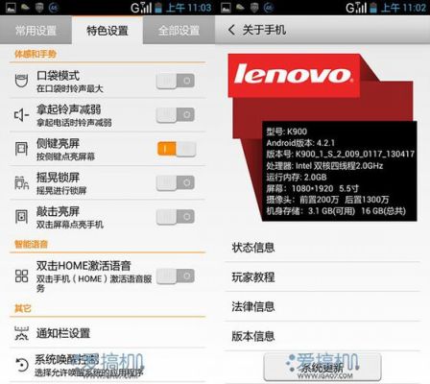430x384 pixels.
Task: Enable the 拿起铃声减弱 switch
Action: (176, 114)
